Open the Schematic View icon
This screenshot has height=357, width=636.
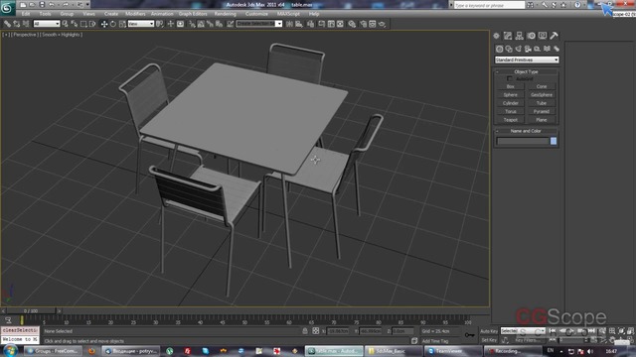(340, 24)
